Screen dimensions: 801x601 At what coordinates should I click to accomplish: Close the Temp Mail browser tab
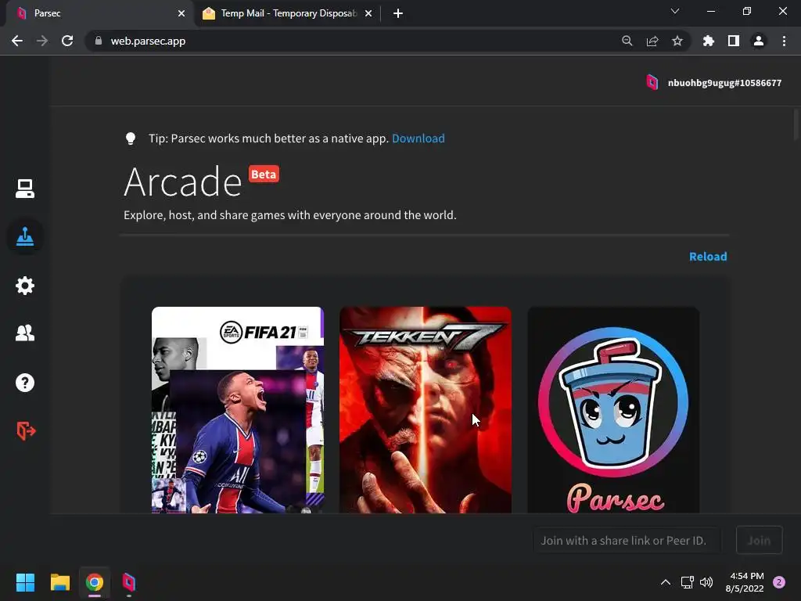(x=368, y=14)
